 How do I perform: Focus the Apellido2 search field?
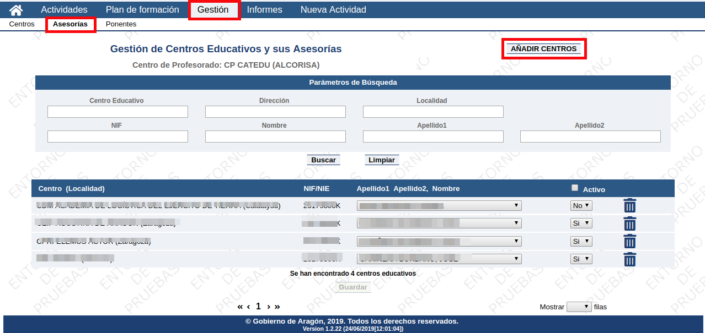coord(590,137)
